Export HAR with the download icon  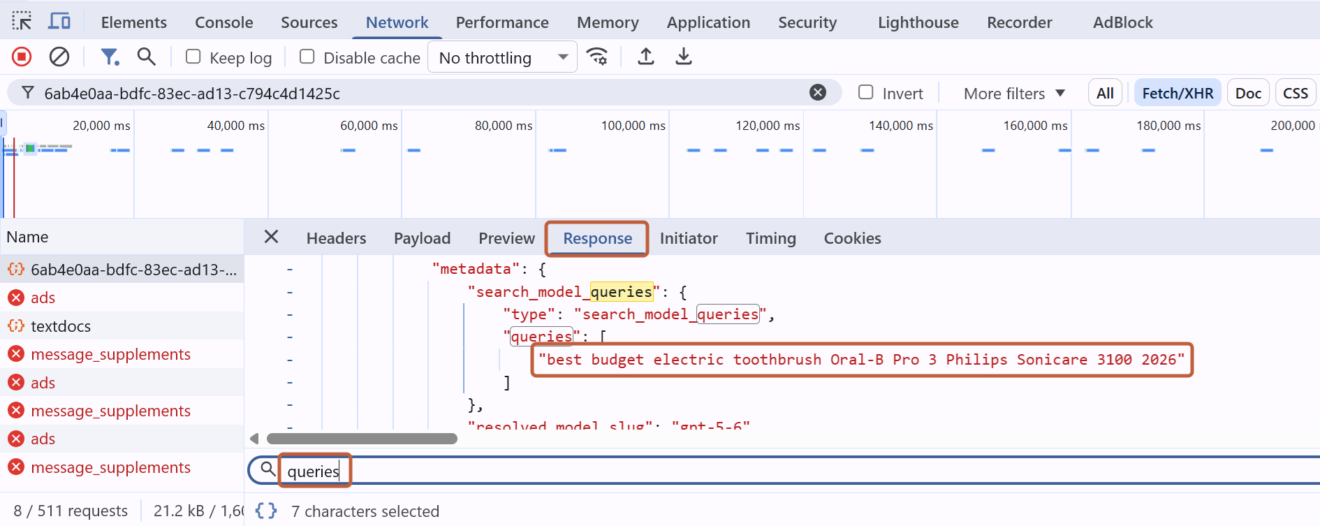pos(684,57)
